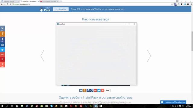
Task: Click 'Оцените работу InstallPack' heading
Action: 96,97
